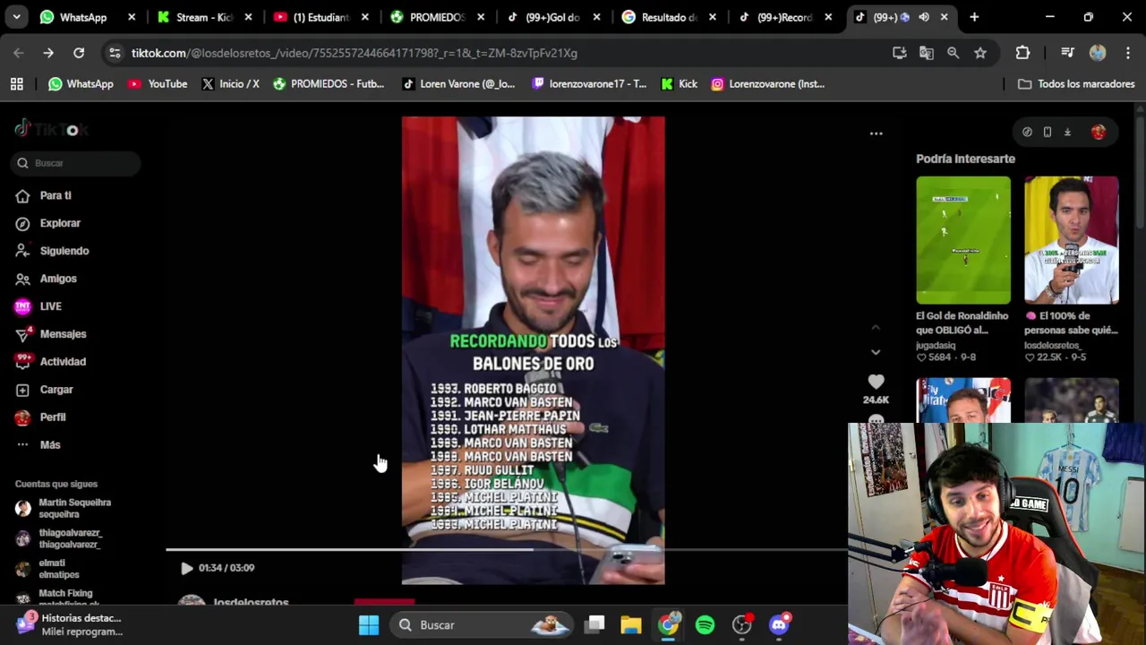Open Discord from the taskbar
Screen dimensions: 1146x645
pyautogui.click(x=779, y=625)
